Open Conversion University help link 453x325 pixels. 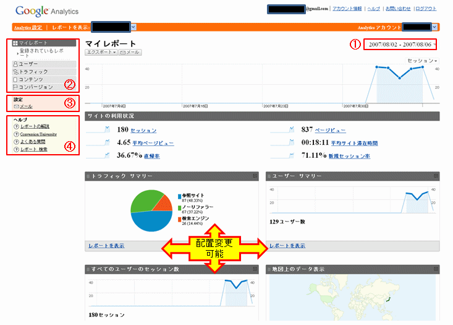38,134
